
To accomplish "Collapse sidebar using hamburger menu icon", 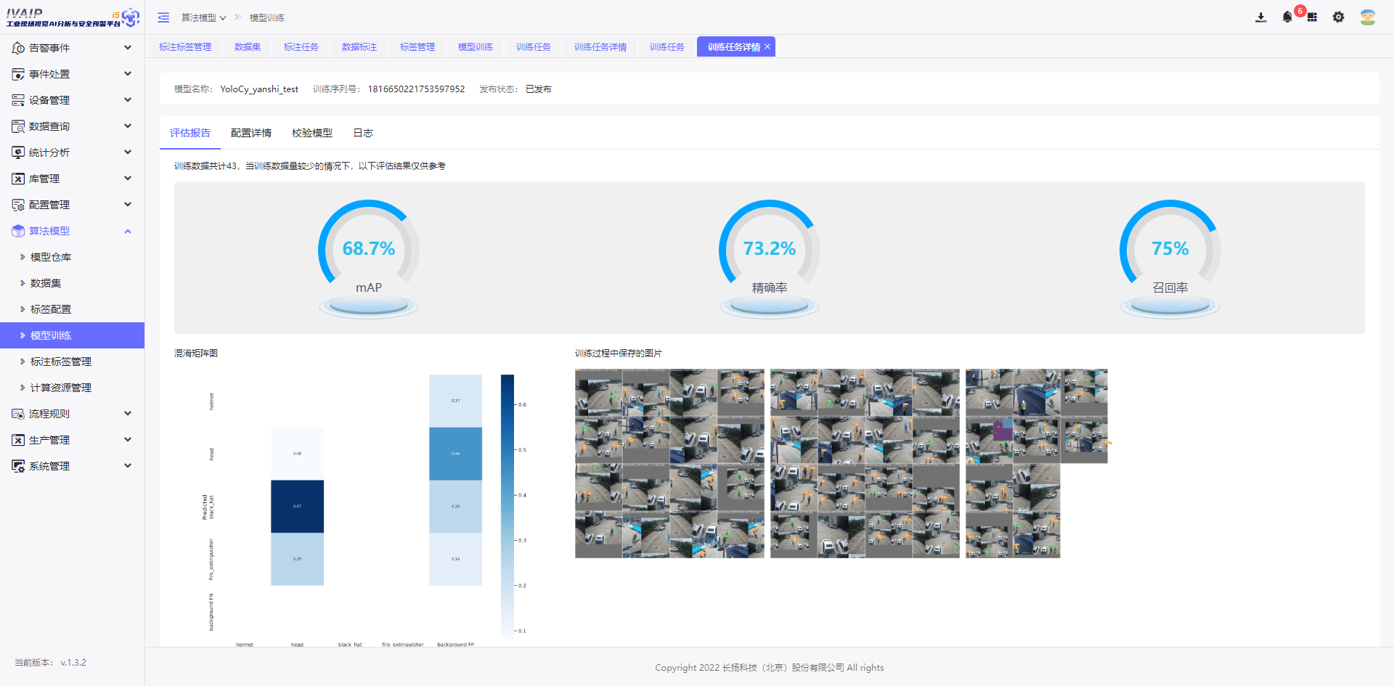I will [x=163, y=17].
